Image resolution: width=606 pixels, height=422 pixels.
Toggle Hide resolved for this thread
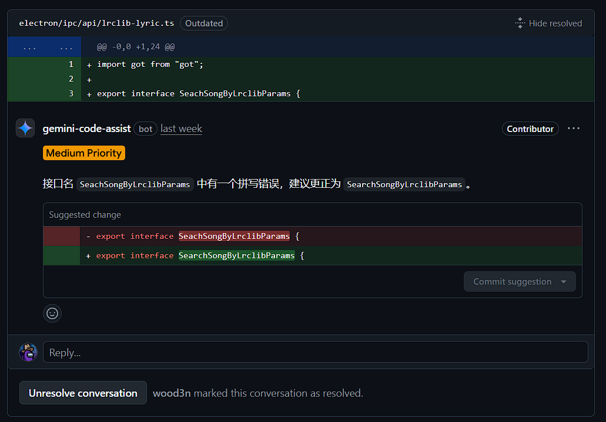point(555,23)
